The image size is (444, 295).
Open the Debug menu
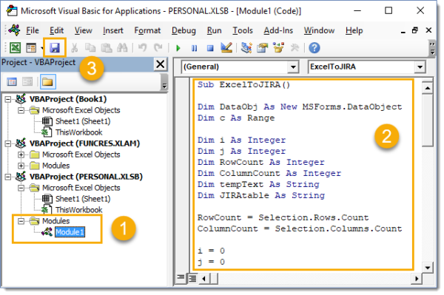click(184, 30)
